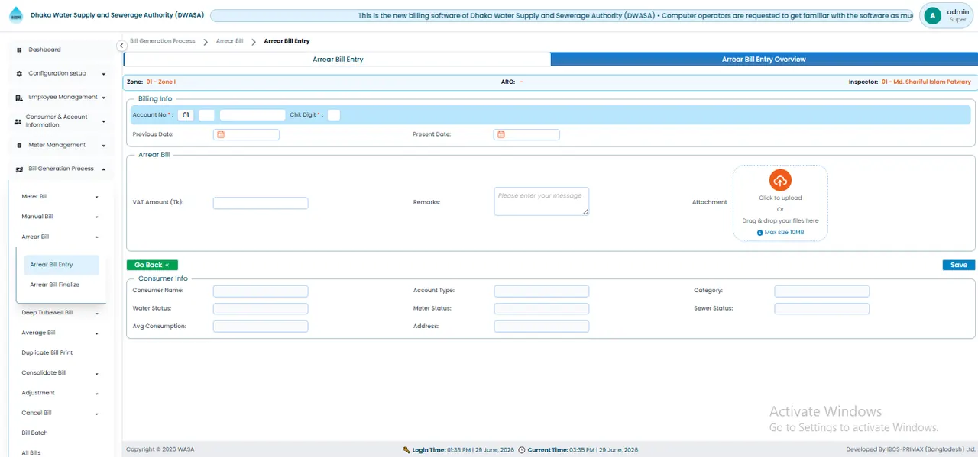Focus the Avg Consumption field

click(x=261, y=327)
